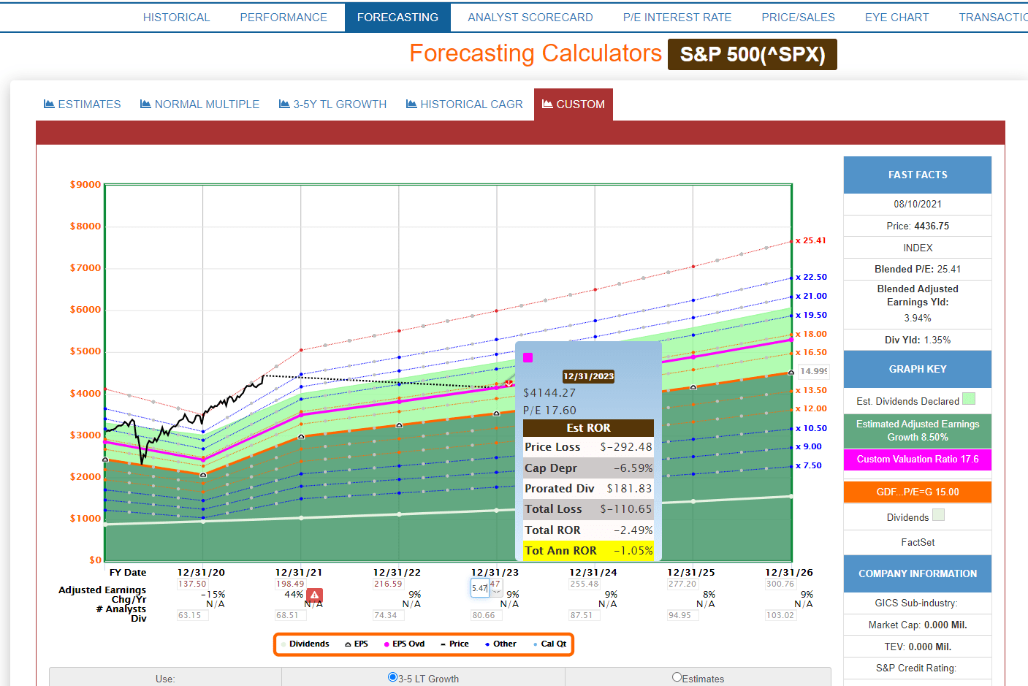Click the GDF P/E=G 15.00 button
Image resolution: width=1028 pixels, height=686 pixels.
point(917,492)
